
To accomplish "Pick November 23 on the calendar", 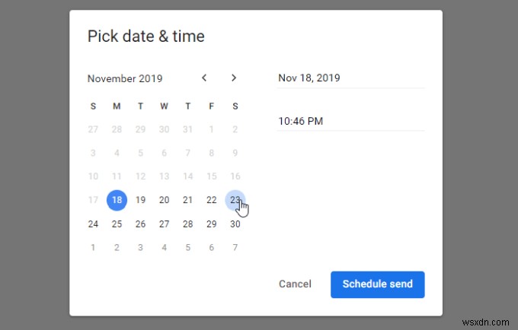I will coord(235,200).
